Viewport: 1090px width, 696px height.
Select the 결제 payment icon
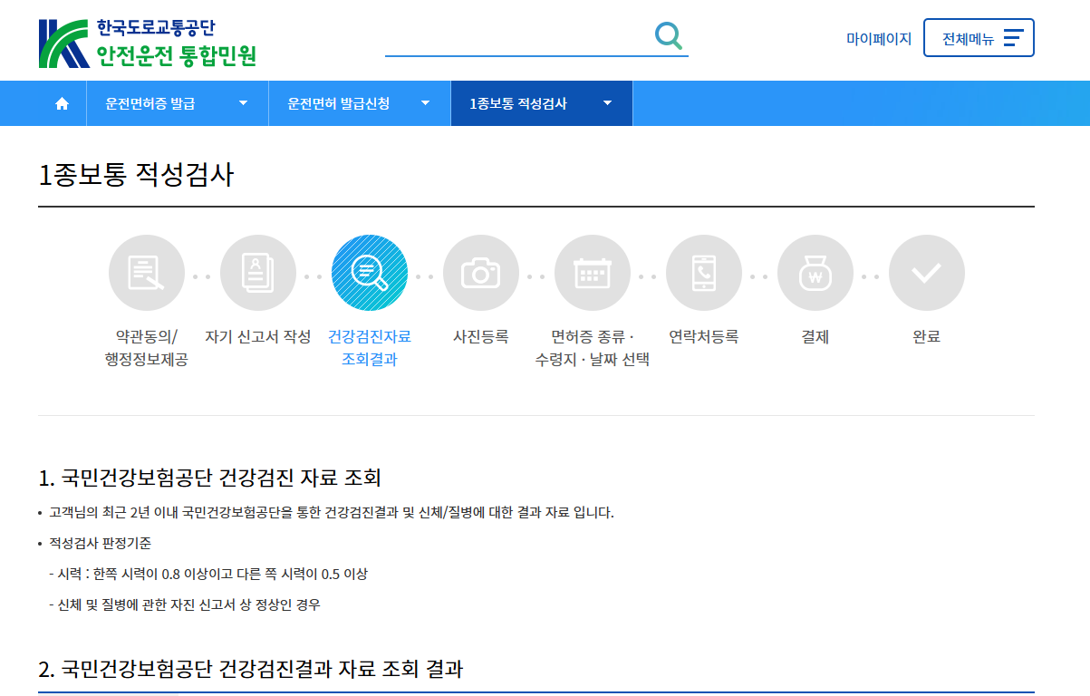click(x=815, y=272)
